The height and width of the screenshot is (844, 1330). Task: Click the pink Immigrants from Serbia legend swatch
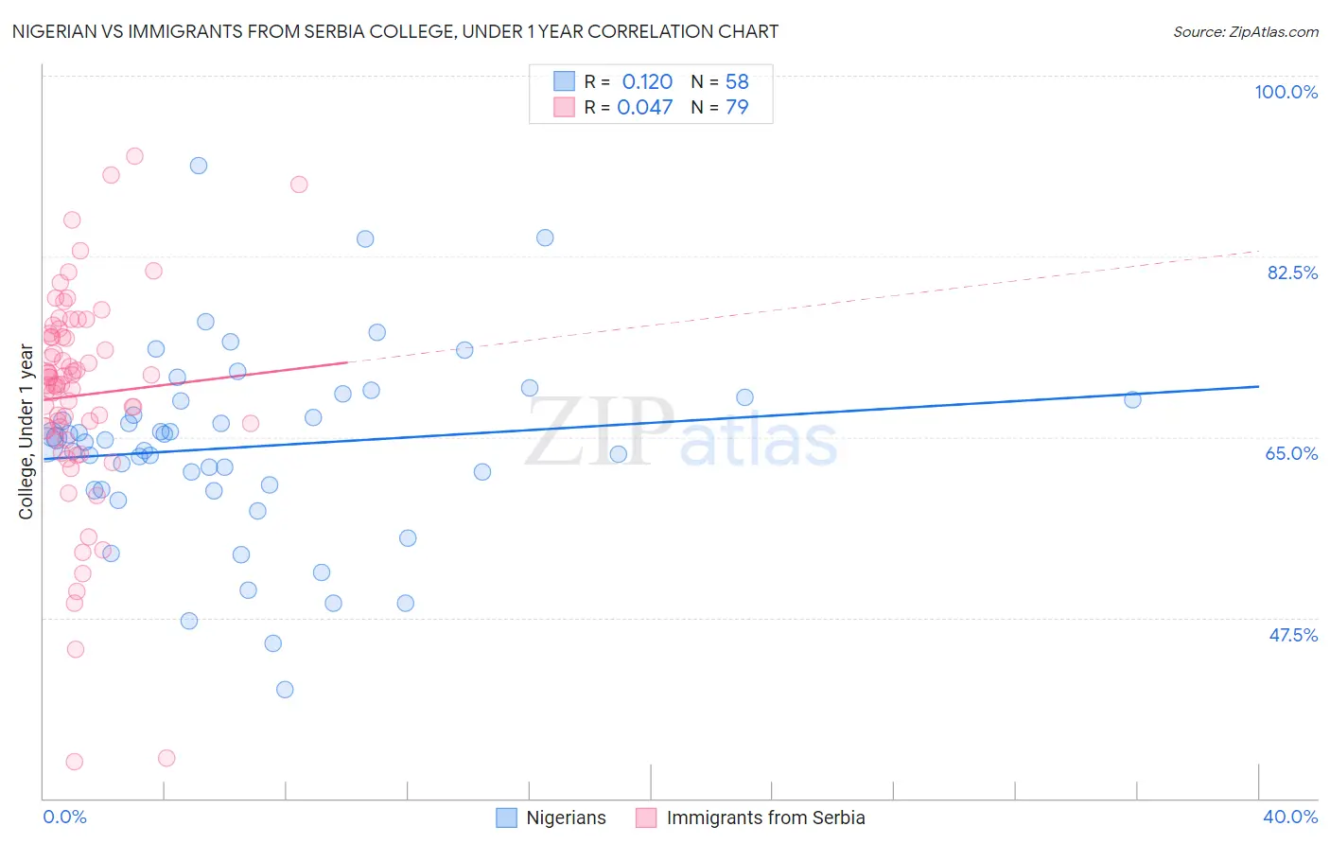pyautogui.click(x=646, y=818)
